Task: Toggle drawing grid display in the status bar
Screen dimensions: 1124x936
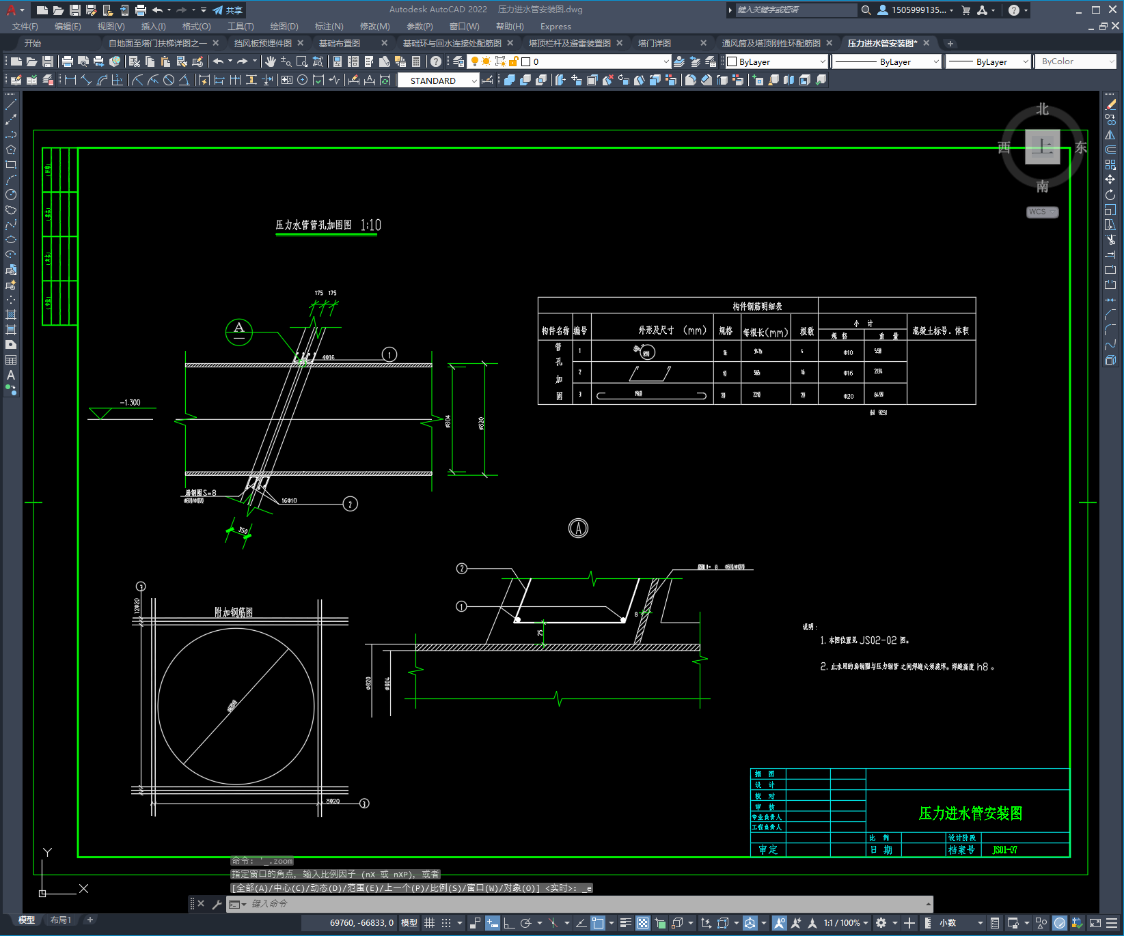Action: point(430,923)
